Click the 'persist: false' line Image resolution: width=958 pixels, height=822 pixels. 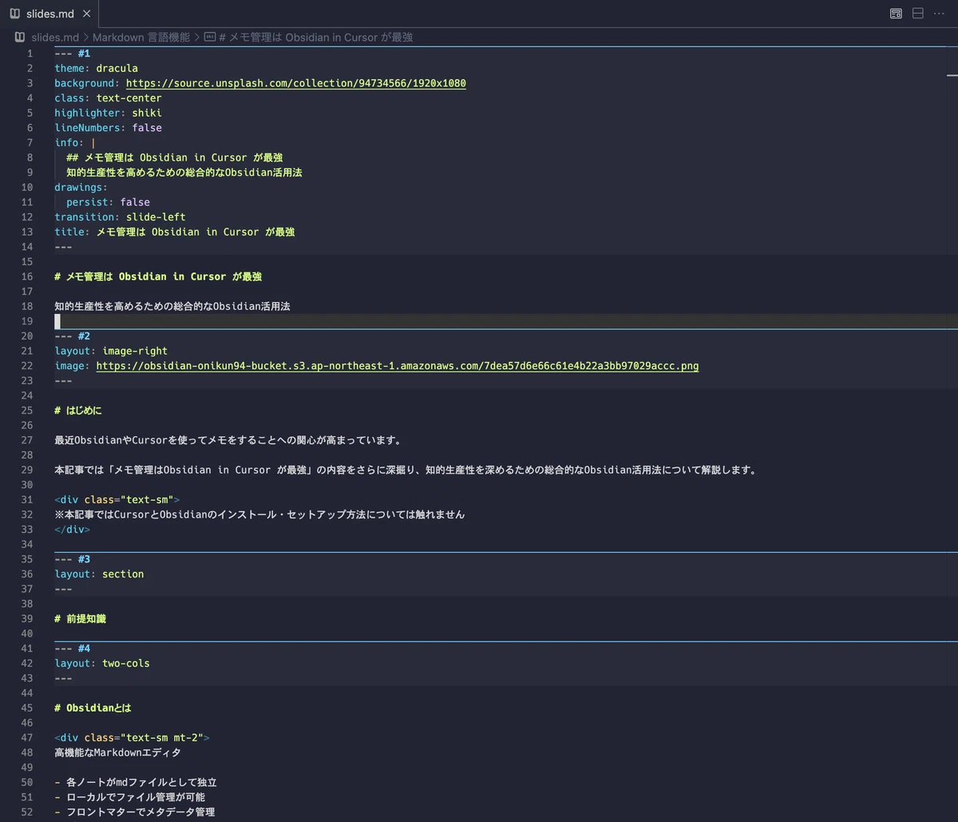pos(108,202)
